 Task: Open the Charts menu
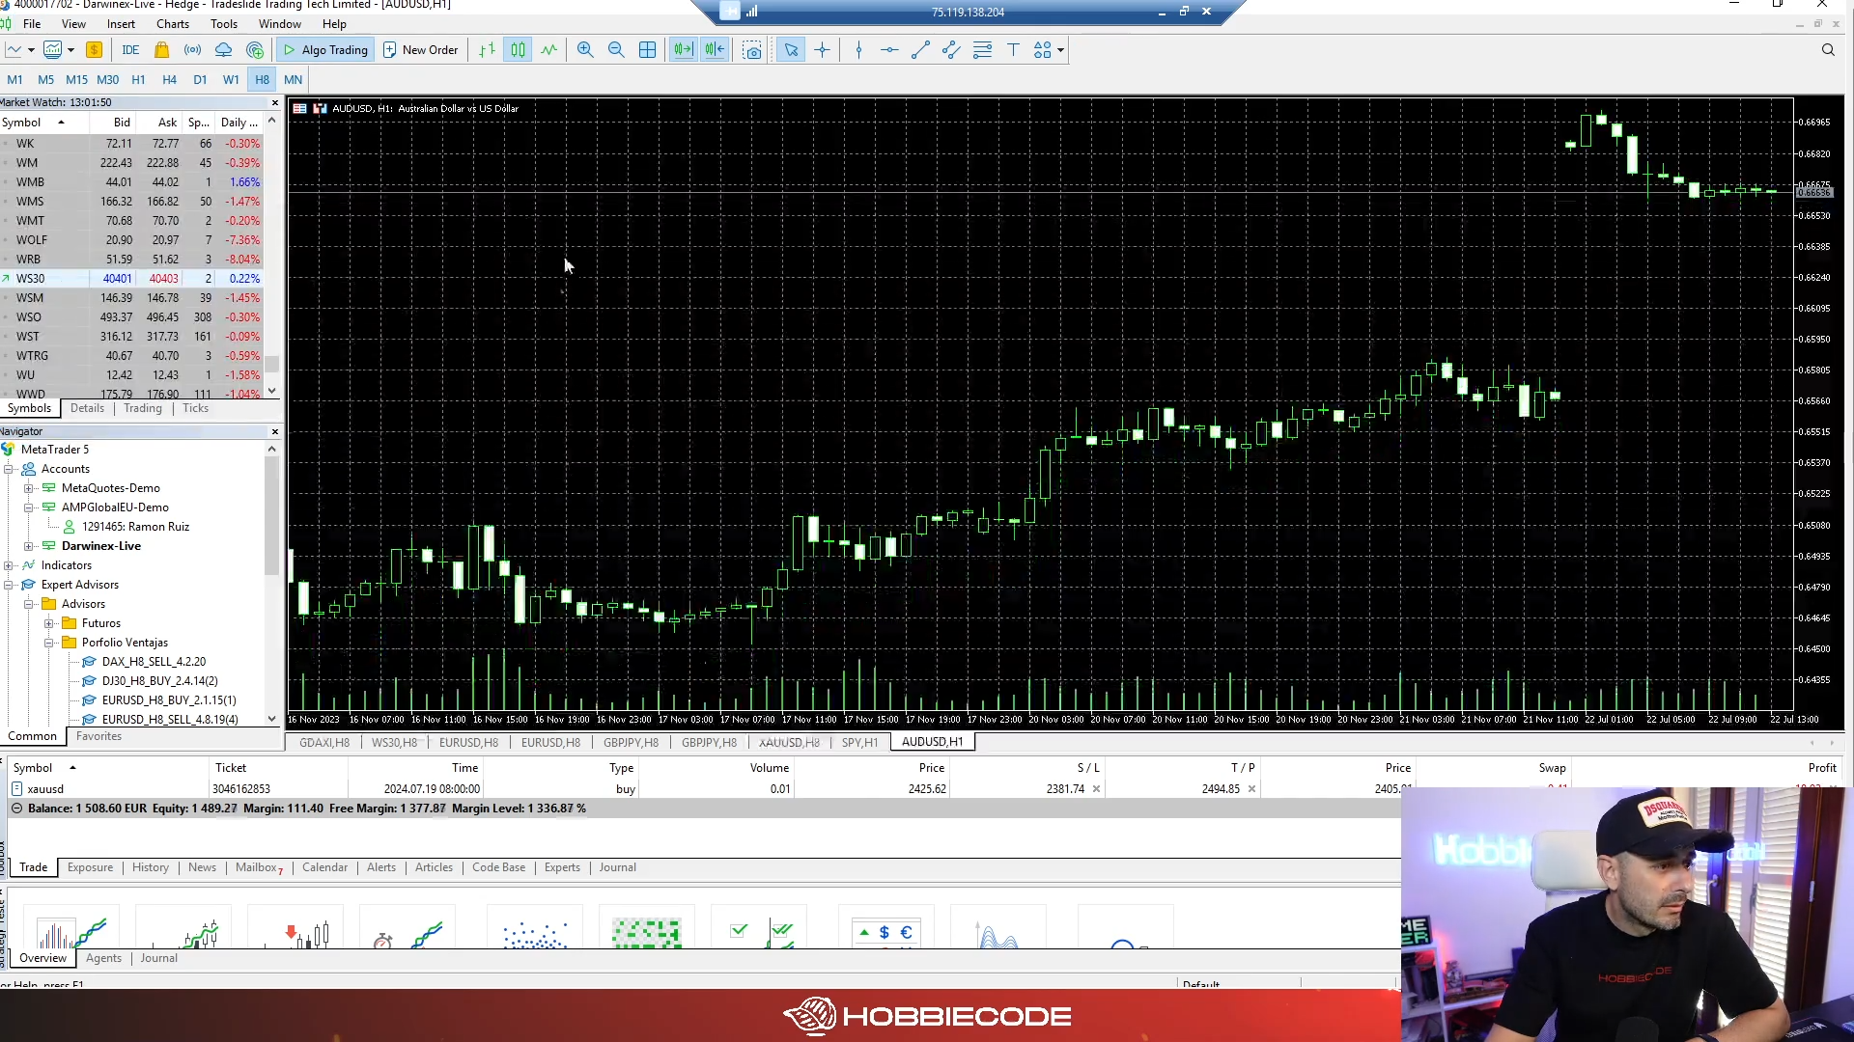point(173,24)
